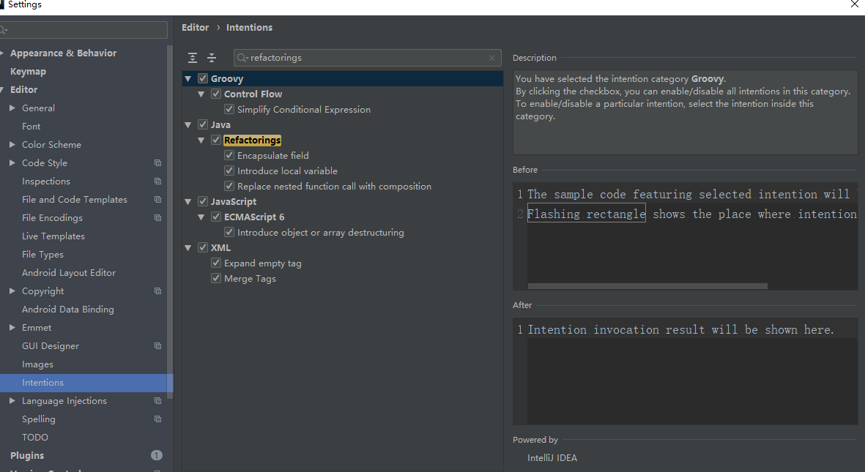Open the Keymap settings page
Viewport: 865px width, 472px height.
tap(28, 72)
